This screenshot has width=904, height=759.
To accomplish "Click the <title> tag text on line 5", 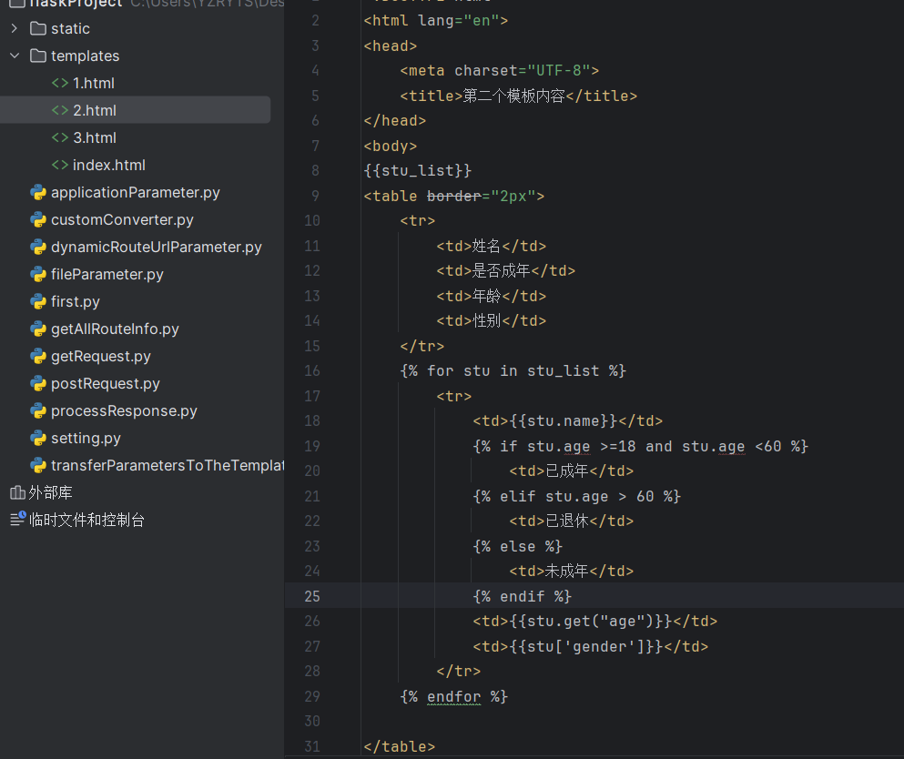I will [431, 96].
